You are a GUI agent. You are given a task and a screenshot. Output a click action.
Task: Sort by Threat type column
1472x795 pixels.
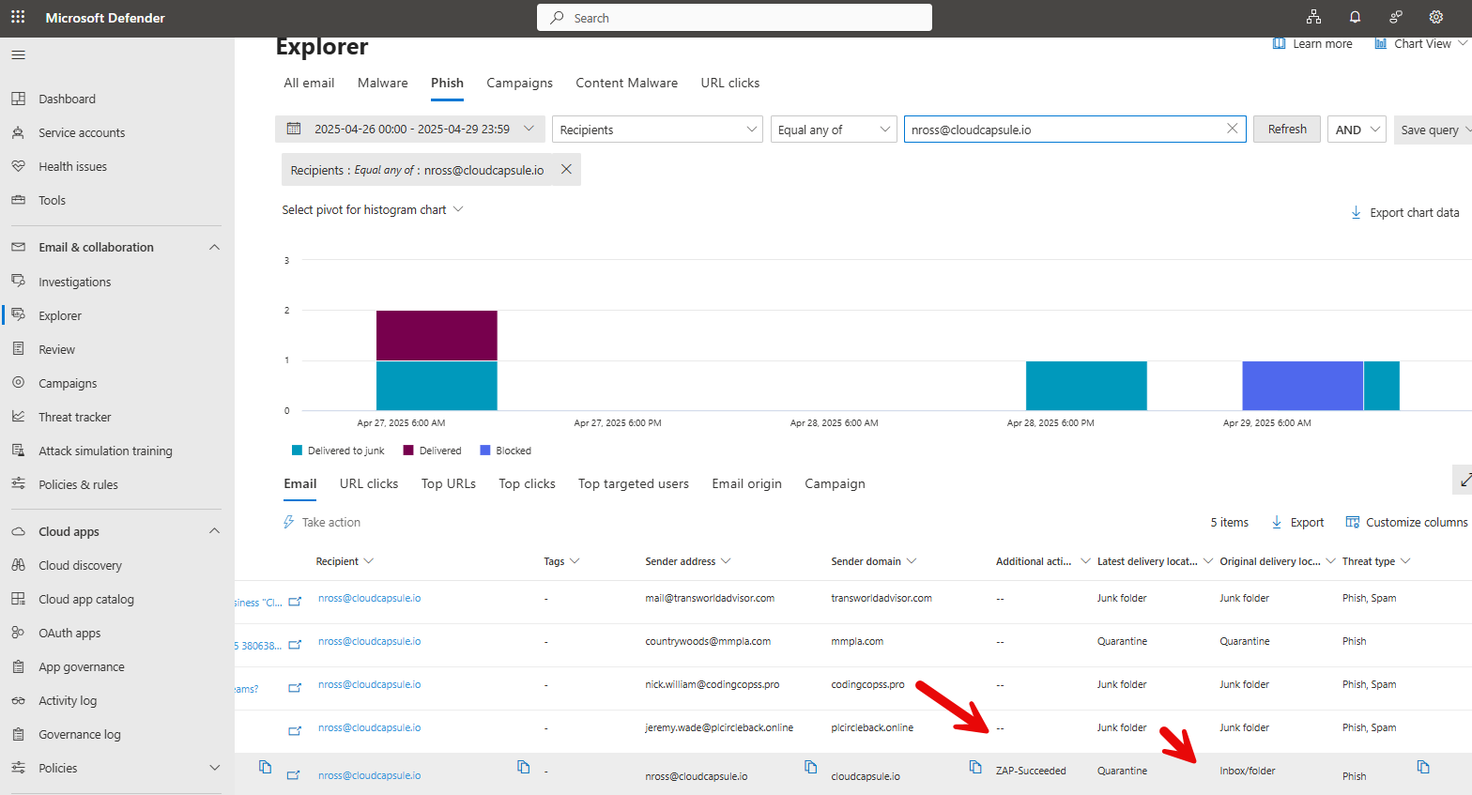pyautogui.click(x=1376, y=561)
